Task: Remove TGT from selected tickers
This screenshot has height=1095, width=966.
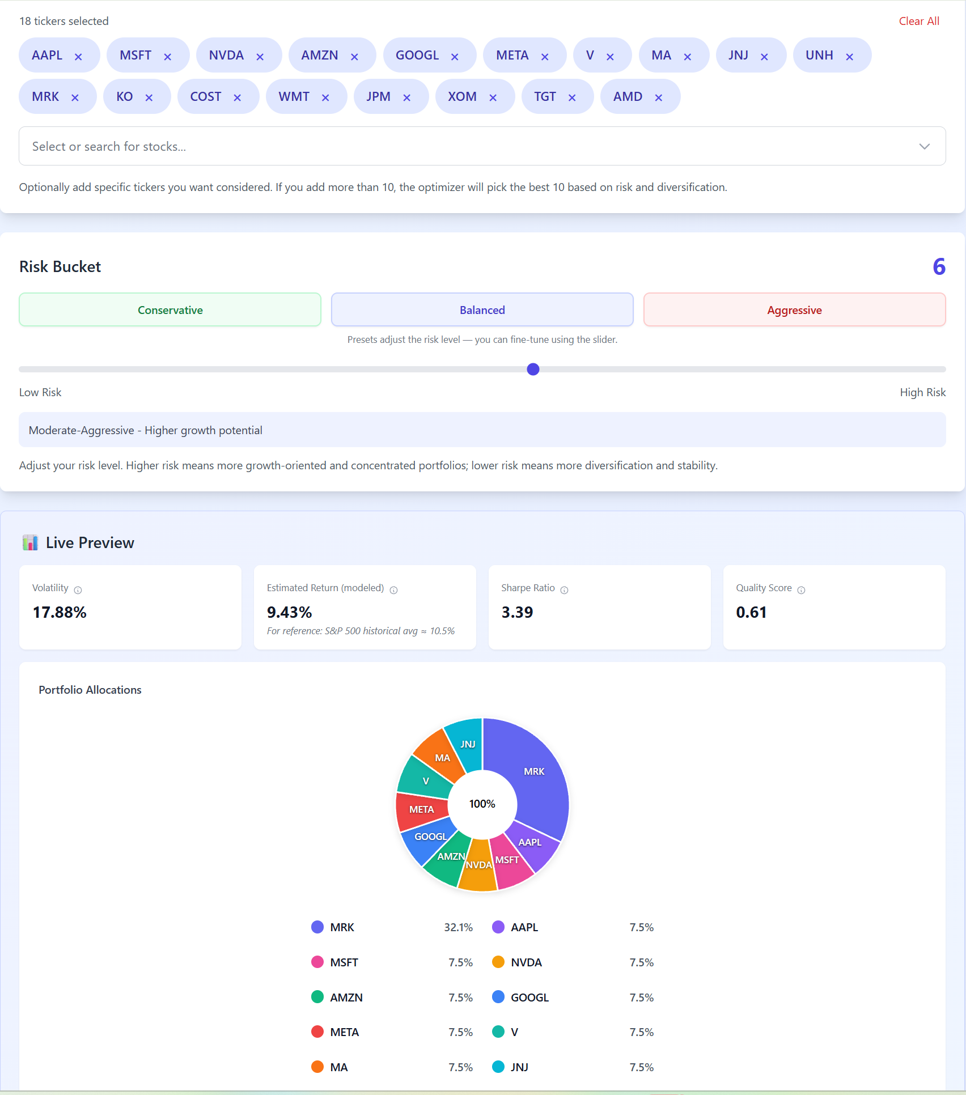Action: pos(573,96)
